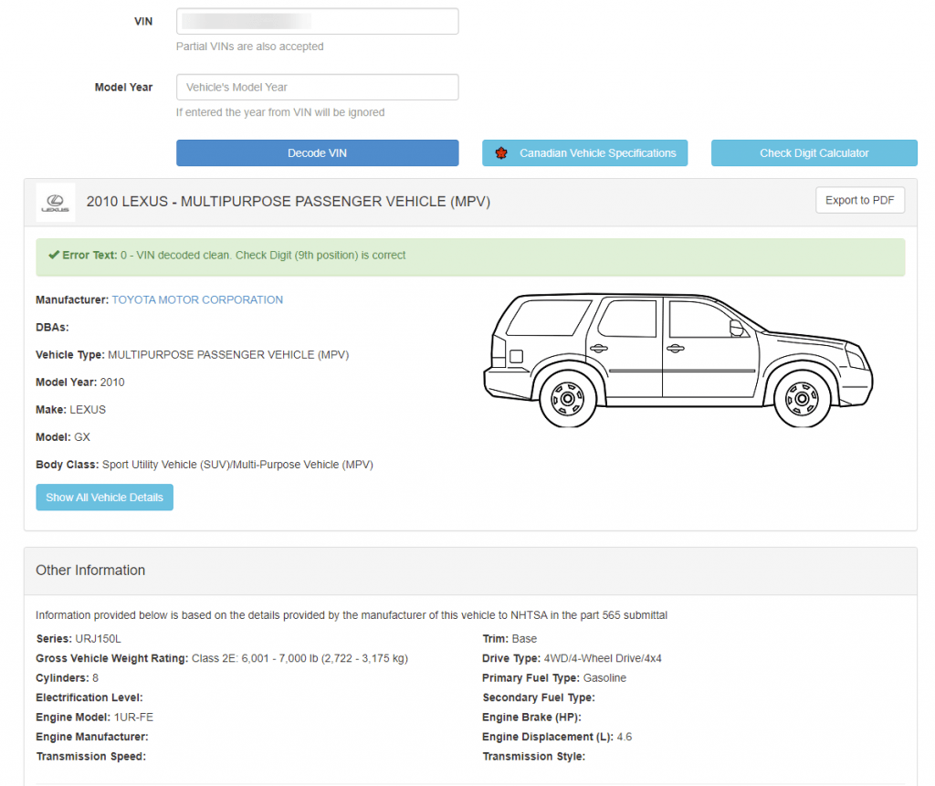The height and width of the screenshot is (786, 935).
Task: Click the Model GX value
Action: tap(82, 437)
